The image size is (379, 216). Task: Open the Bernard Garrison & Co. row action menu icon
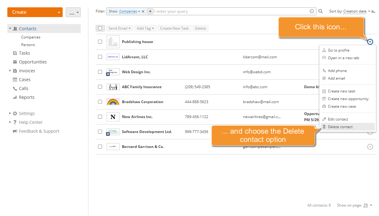(x=370, y=147)
